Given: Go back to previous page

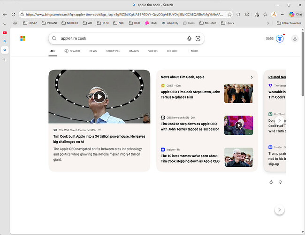Looking at the screenshot, I should pos(5,15).
